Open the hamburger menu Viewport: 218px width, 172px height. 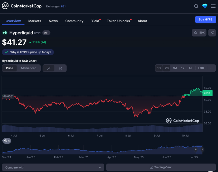213,6
